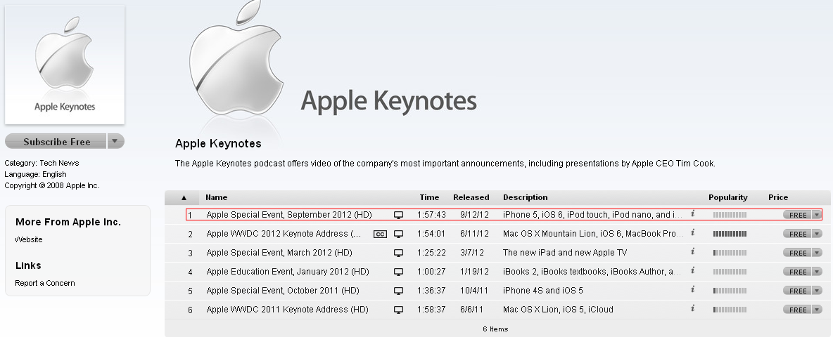
Task: Expand dropdown arrow next to Subscribe Free
Action: click(x=115, y=141)
